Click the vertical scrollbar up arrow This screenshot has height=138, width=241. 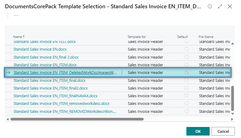tap(232, 44)
